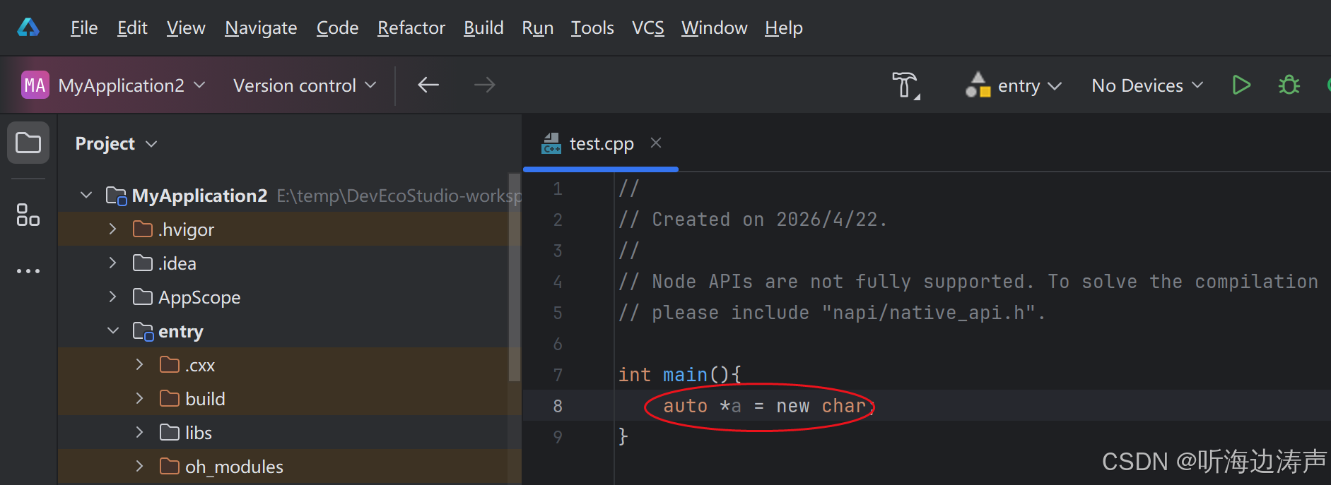Open the Run menu
Screen dimensions: 1331x485
[x=537, y=28]
